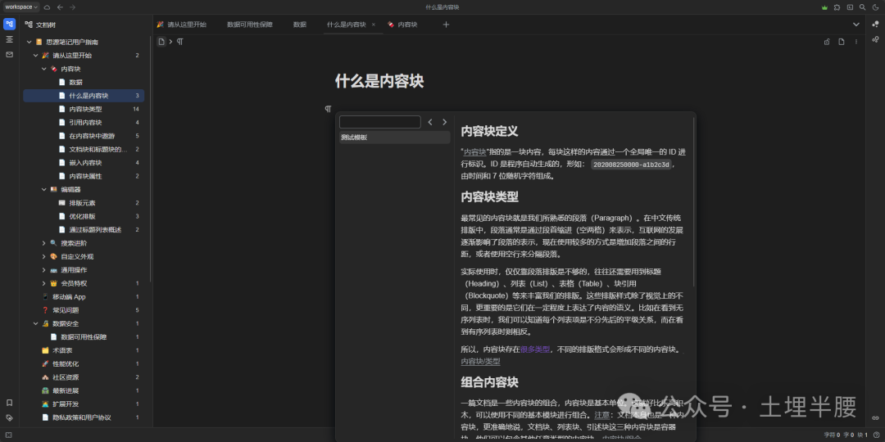Open the inbox envelope icon
Viewport: 885px width, 442px height.
point(10,55)
